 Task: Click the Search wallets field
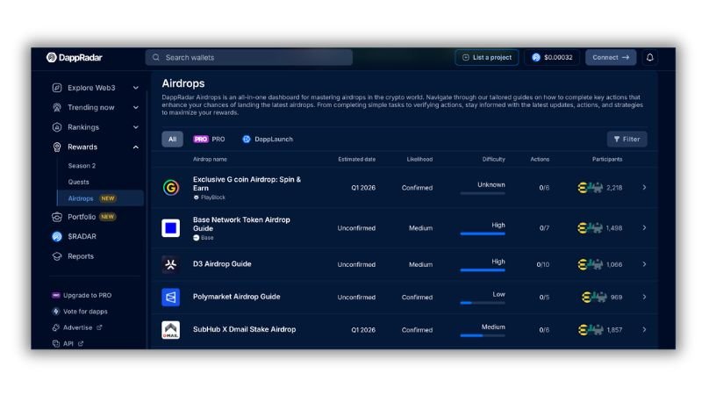[x=249, y=57]
